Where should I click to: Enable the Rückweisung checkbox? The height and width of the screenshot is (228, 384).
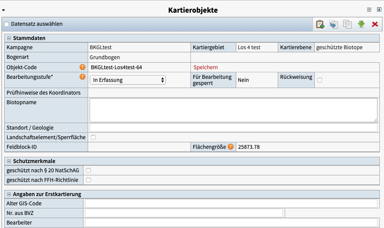[x=320, y=80]
